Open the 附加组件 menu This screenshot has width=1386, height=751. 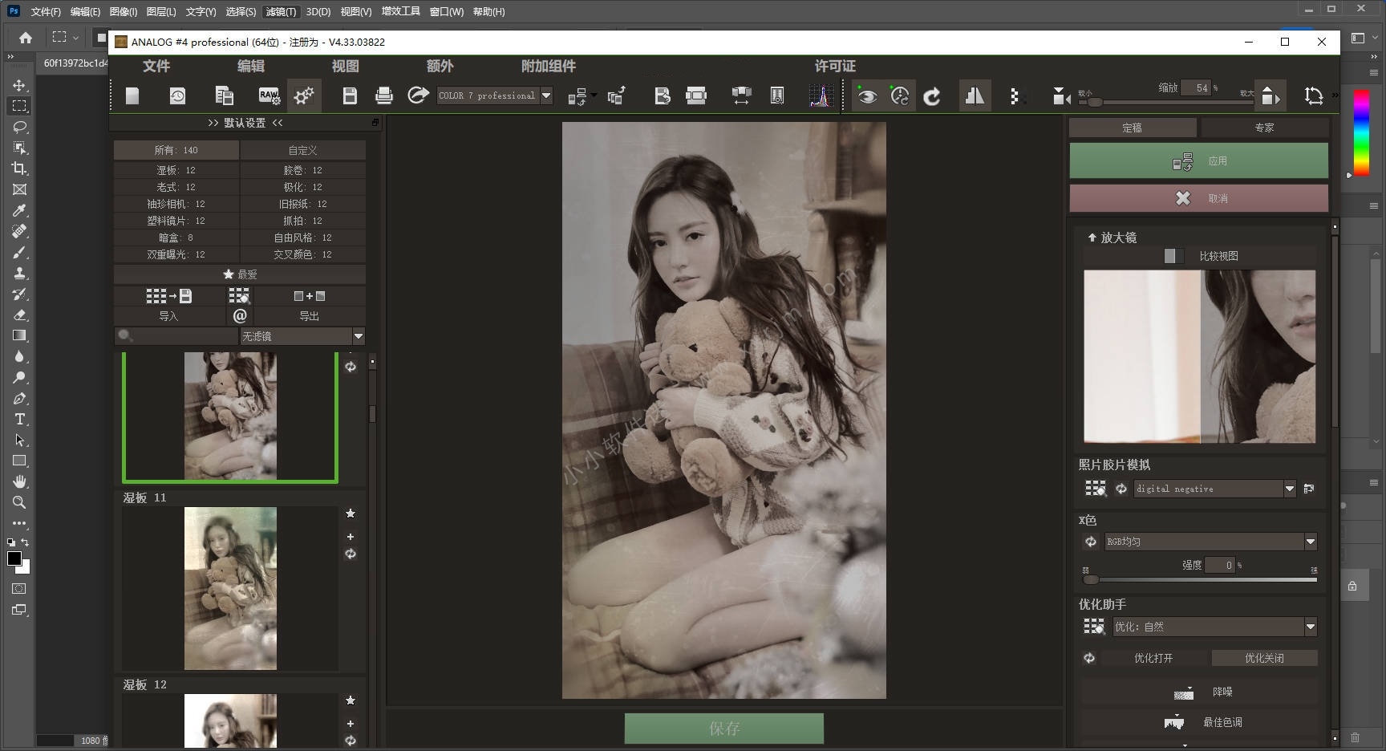point(548,66)
